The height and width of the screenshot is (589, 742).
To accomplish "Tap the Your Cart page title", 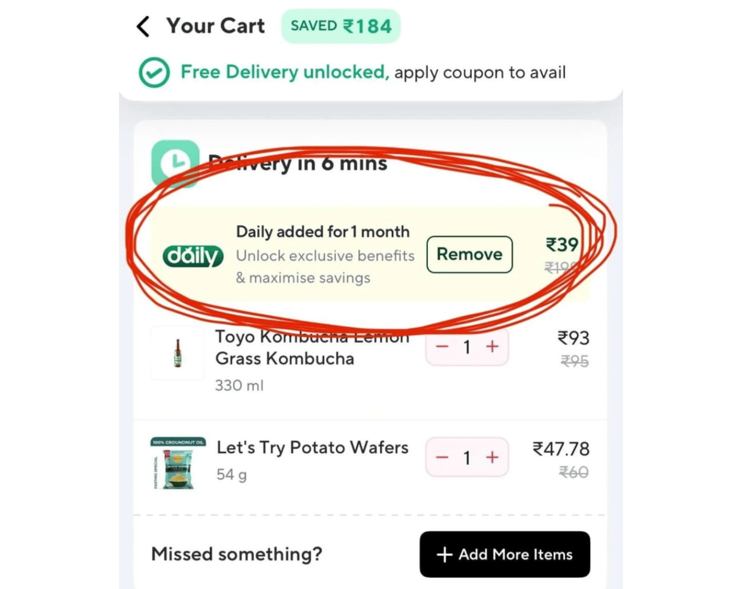I will [216, 26].
